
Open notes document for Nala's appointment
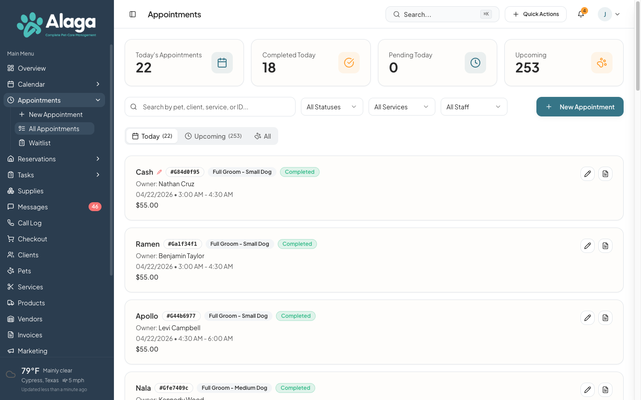[x=605, y=390]
